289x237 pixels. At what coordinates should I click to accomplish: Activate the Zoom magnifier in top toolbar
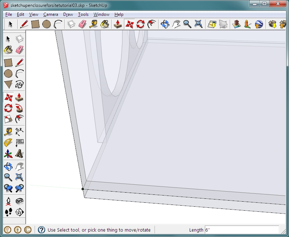coord(187,24)
